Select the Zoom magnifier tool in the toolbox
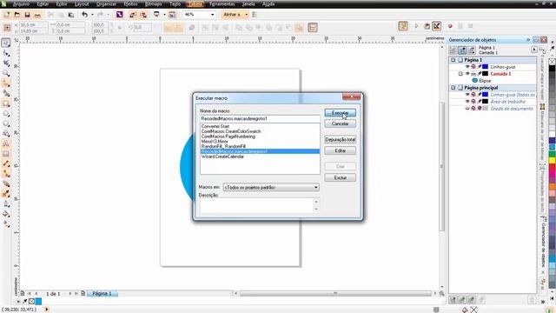The height and width of the screenshot is (313, 556). click(x=6, y=73)
